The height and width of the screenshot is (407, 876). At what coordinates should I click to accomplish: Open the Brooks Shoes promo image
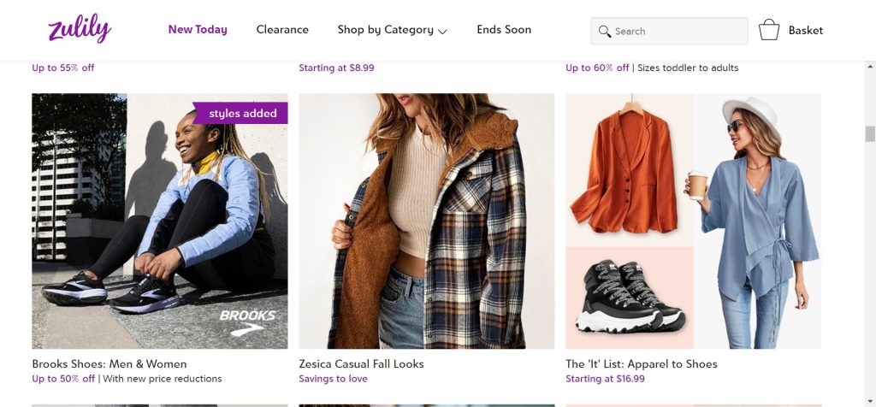160,221
